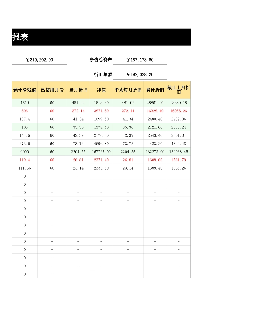Select the cell containing 111.66
Viewport: 256px width, 332px height.
[x=25, y=168]
